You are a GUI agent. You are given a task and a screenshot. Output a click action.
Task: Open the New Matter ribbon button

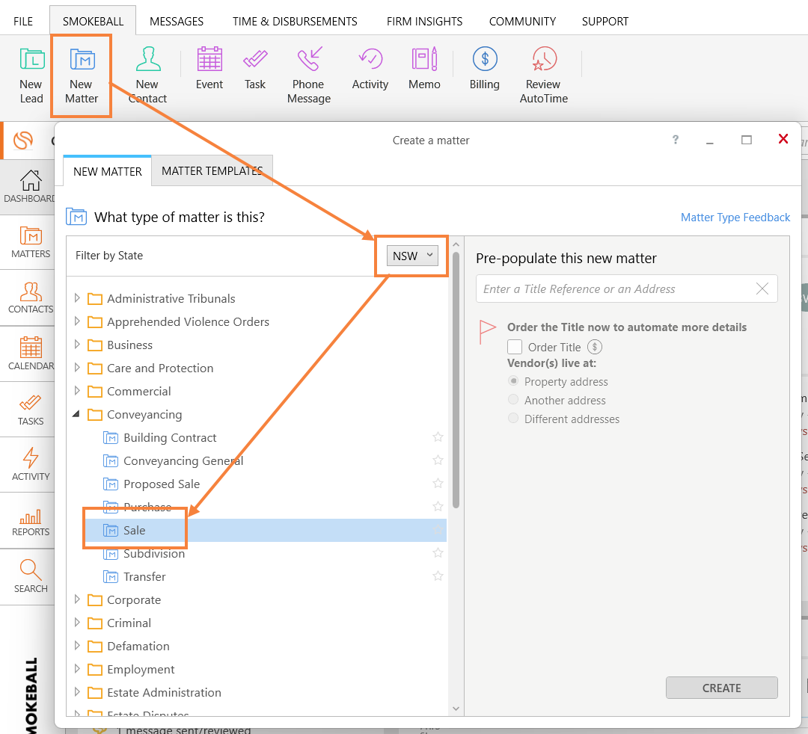[x=82, y=75]
